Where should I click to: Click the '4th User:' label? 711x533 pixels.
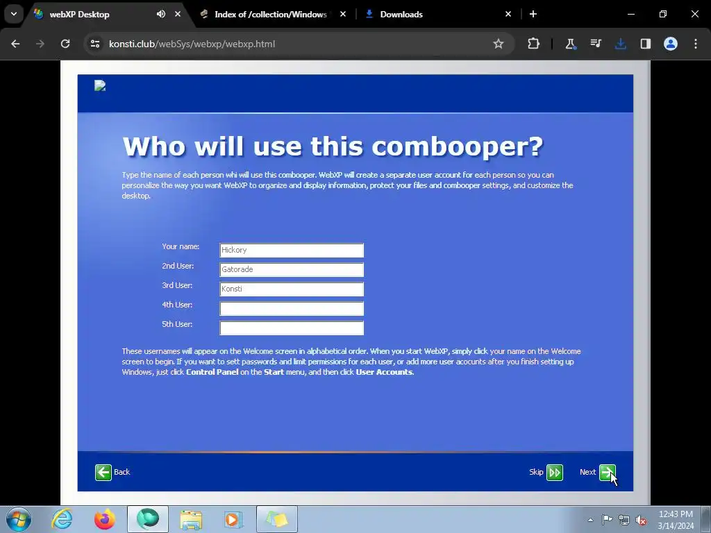click(177, 305)
